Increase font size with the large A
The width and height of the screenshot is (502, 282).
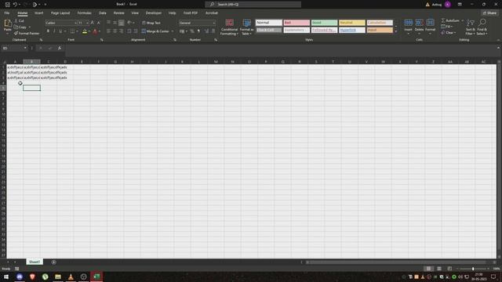(x=93, y=23)
